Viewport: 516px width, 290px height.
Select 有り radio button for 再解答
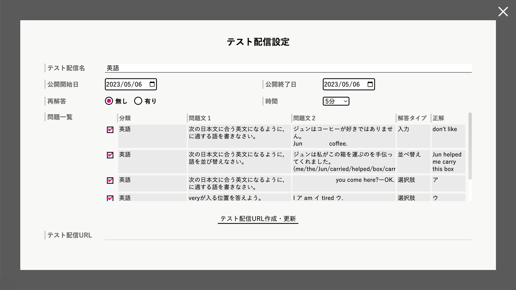[138, 101]
